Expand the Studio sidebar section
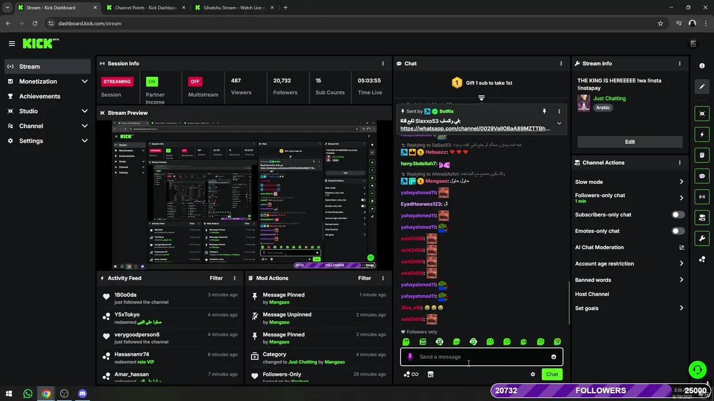Viewport: 714px width, 401px height. (x=85, y=111)
